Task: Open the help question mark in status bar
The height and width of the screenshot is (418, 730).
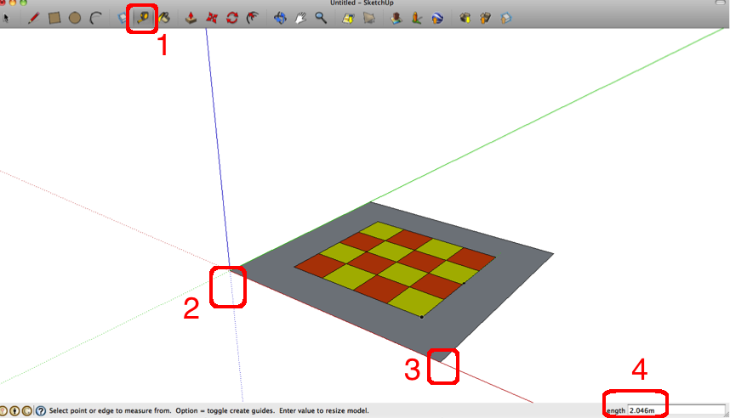Action: click(40, 410)
